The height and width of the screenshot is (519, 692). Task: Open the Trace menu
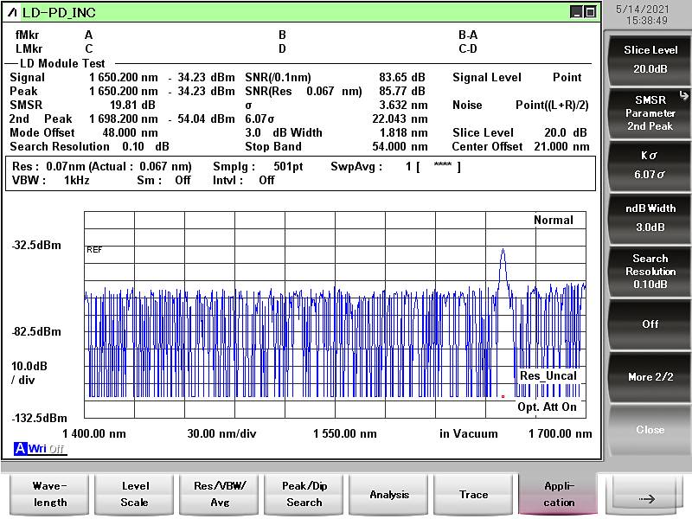pos(473,494)
